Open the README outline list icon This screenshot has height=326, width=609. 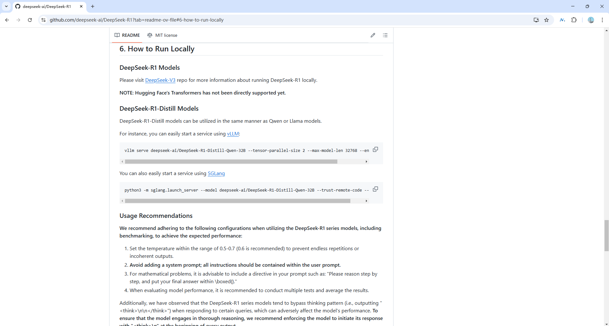coord(385,35)
